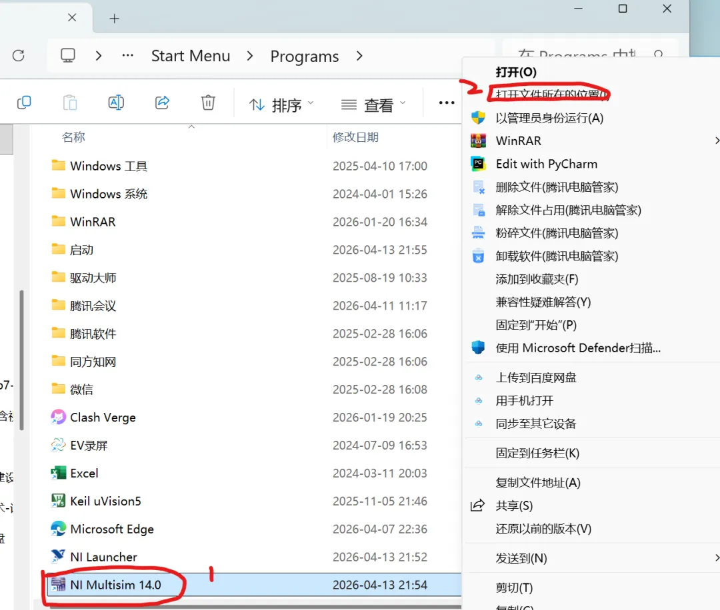Expand chevron after Start Menu breadcrumb

(250, 56)
